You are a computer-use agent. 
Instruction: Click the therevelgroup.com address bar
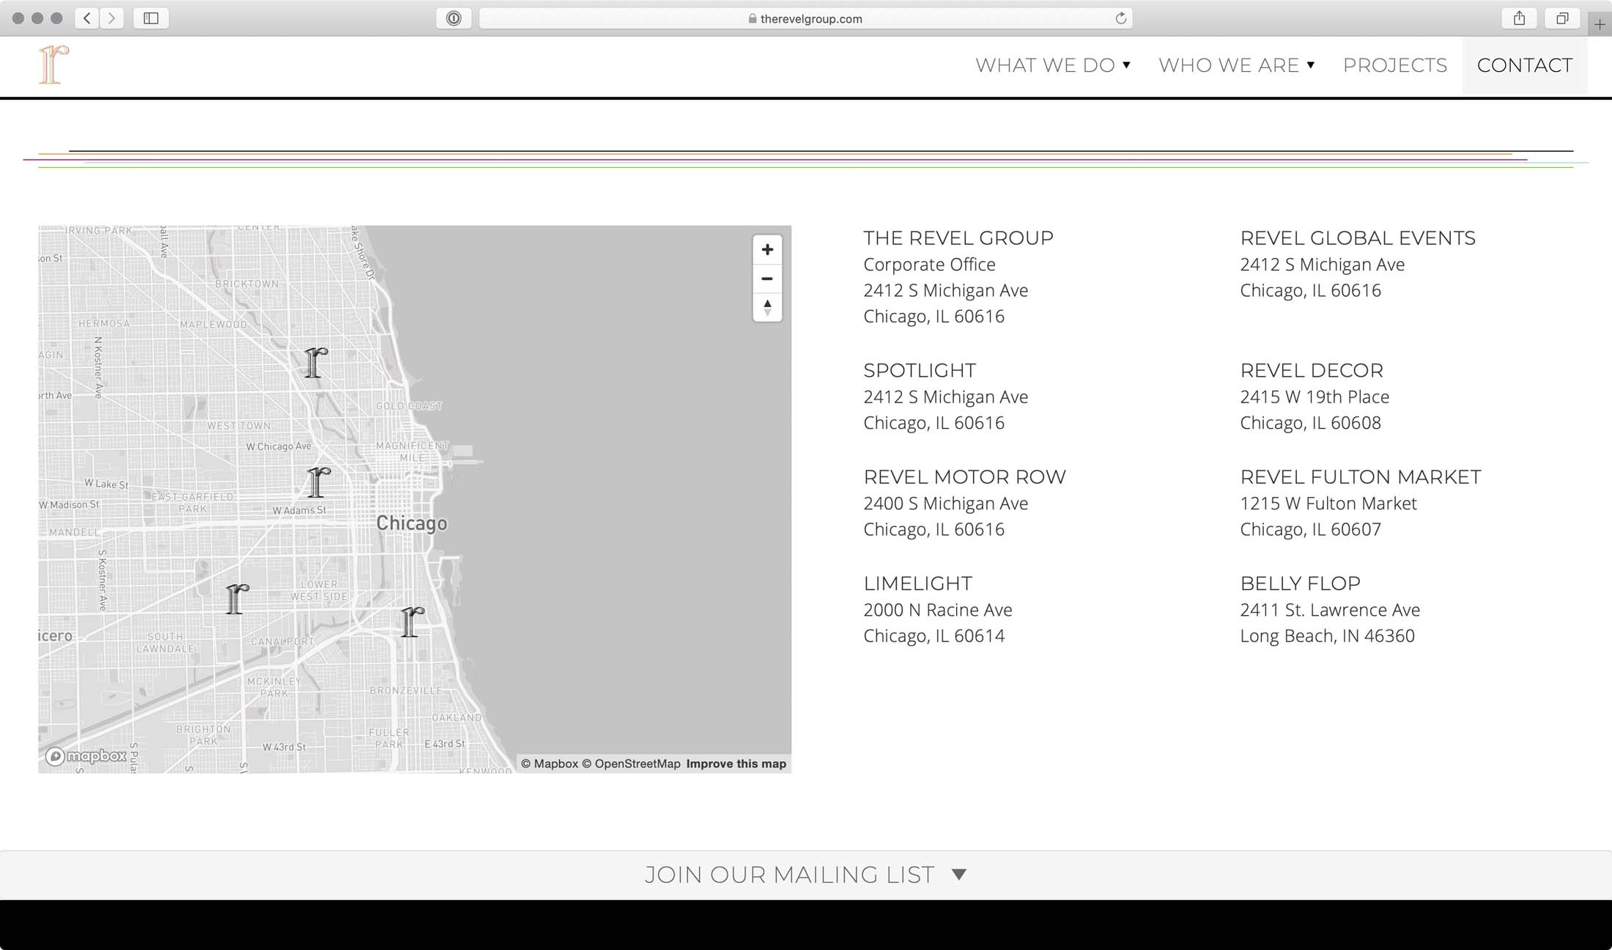806,18
